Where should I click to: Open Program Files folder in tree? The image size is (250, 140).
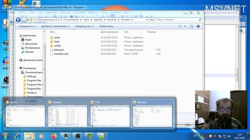pos(34,80)
